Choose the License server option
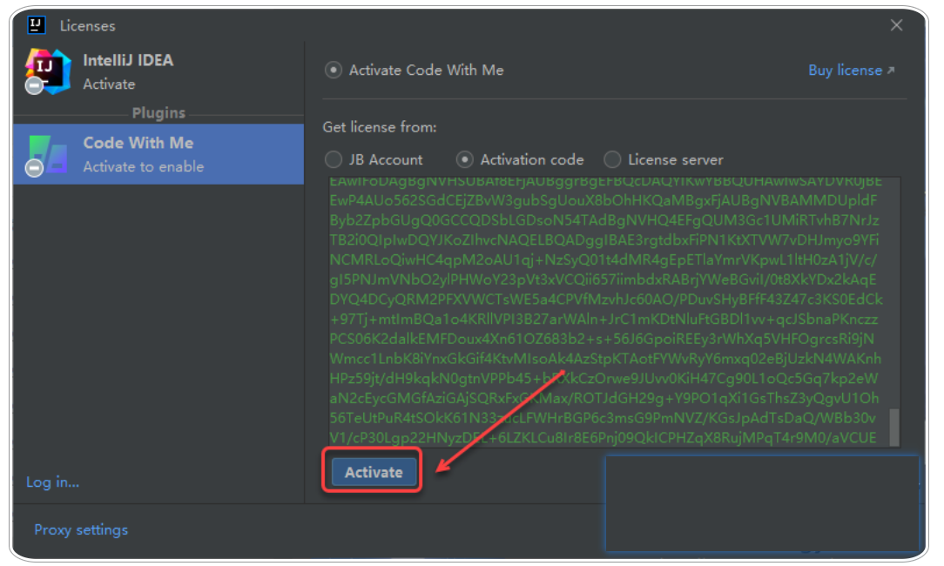Image resolution: width=944 pixels, height=566 pixels. pos(612,159)
